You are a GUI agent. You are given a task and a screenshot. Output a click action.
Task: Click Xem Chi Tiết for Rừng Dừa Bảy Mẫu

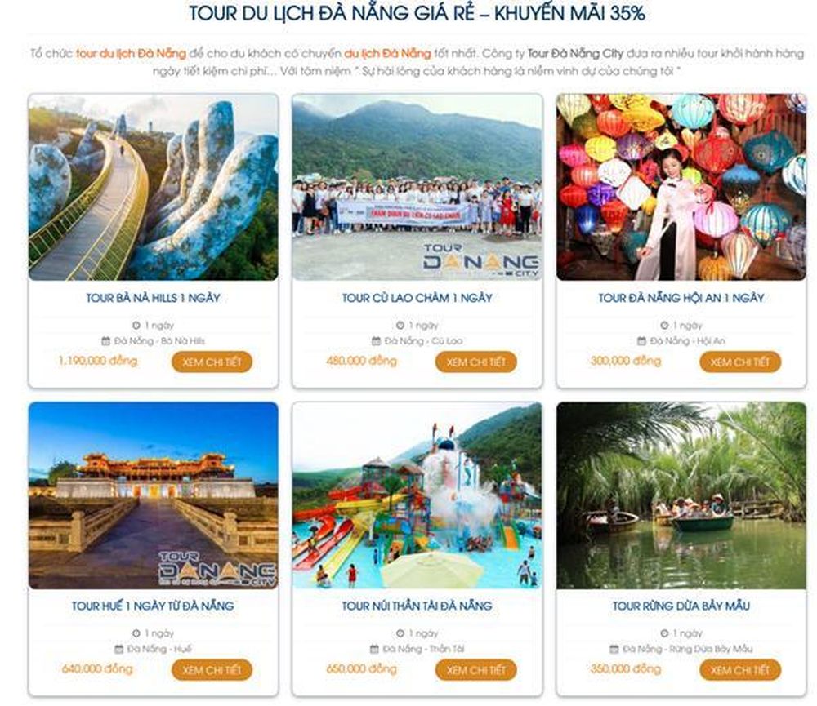(740, 670)
